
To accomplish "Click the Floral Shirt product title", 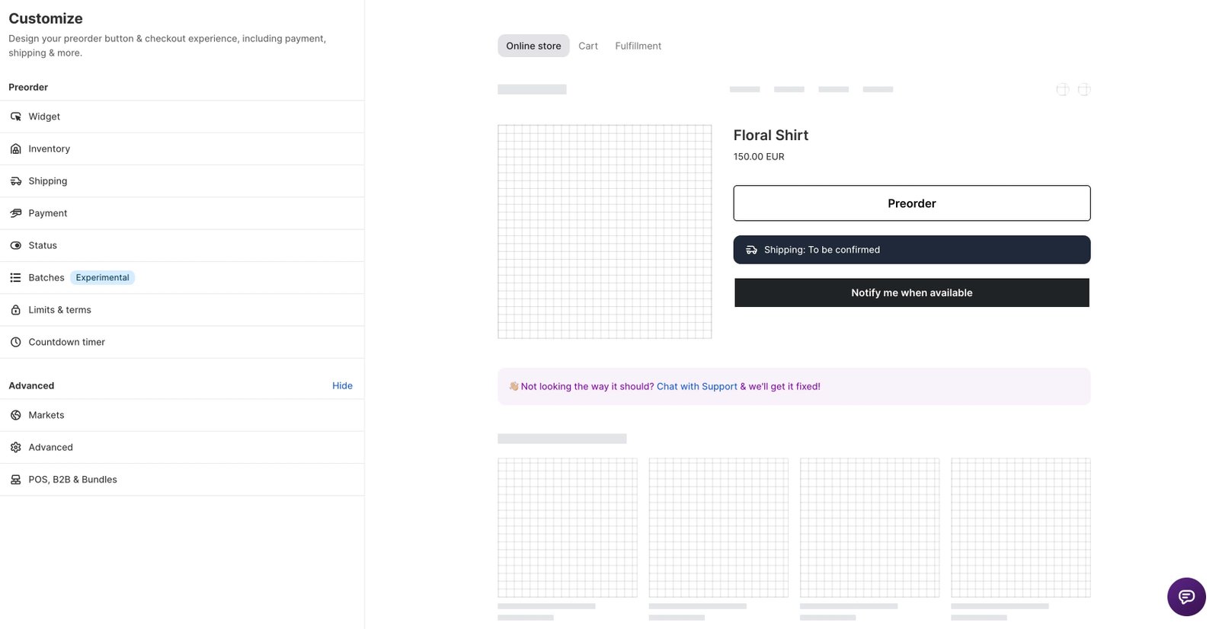I will click(771, 135).
